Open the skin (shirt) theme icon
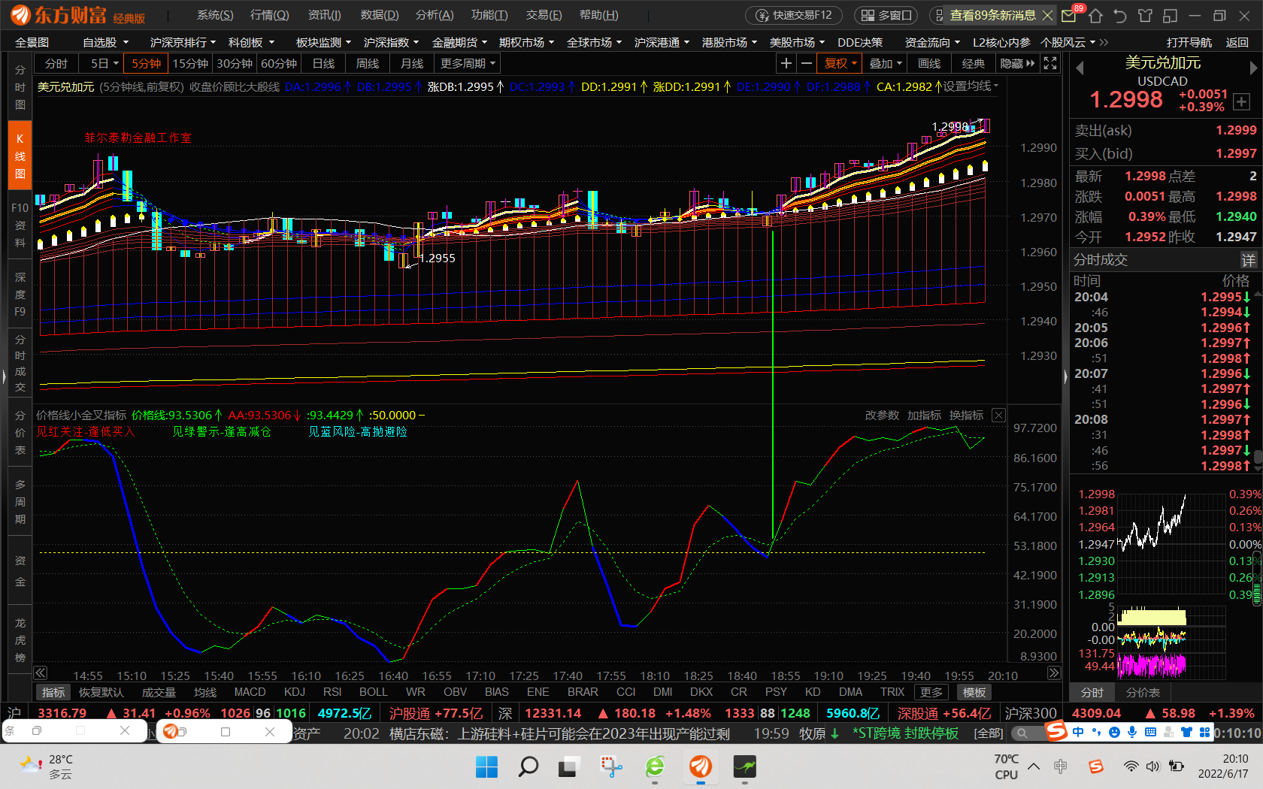This screenshot has height=789, width=1263. 1145,15
